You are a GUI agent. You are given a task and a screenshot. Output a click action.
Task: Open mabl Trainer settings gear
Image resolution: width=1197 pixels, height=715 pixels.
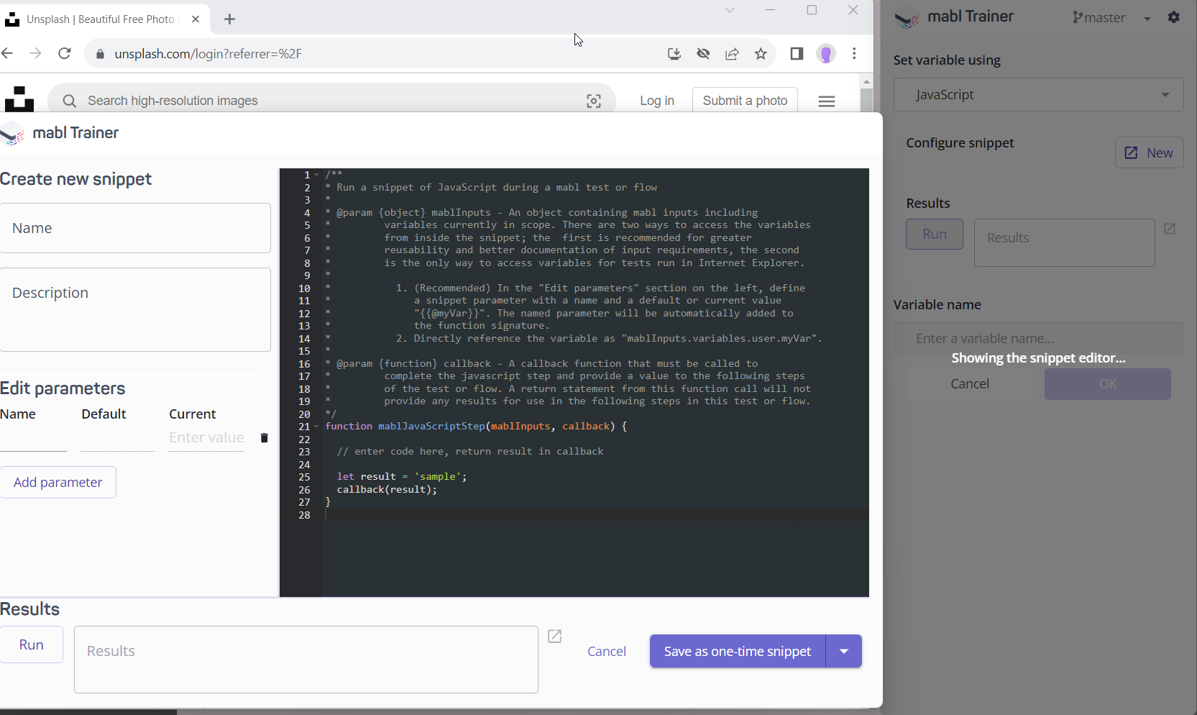[1174, 17]
